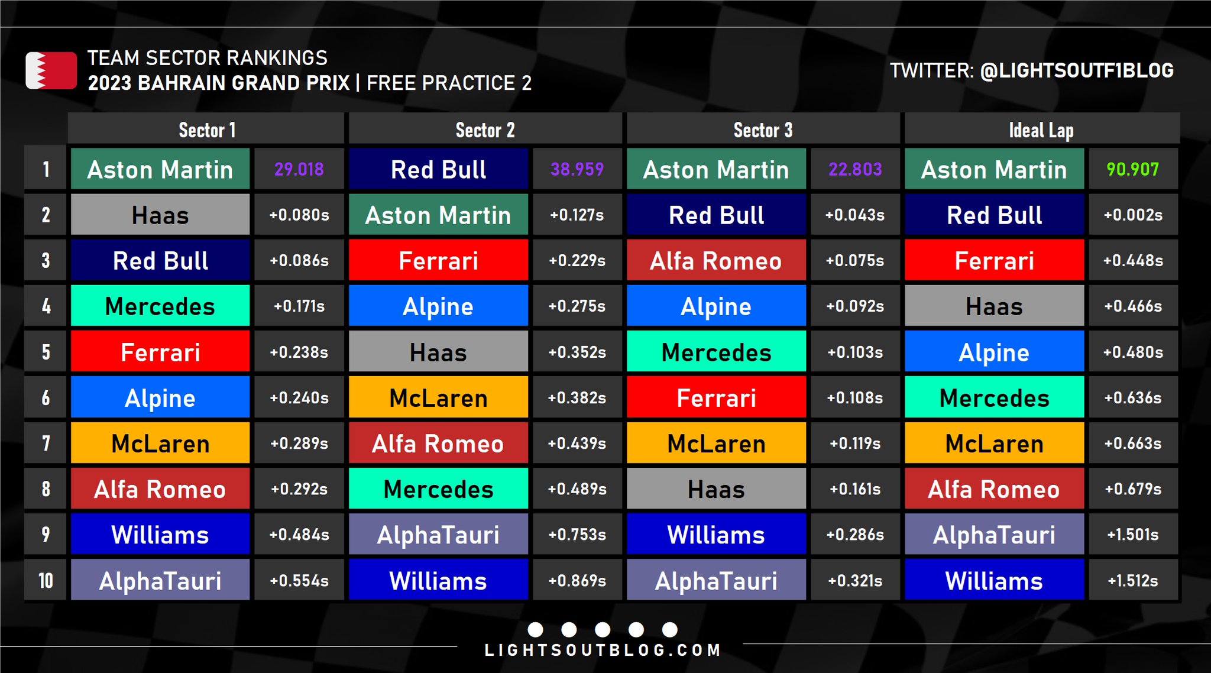This screenshot has width=1211, height=673.
Task: Click the green 90.907 ideal lap time
Action: tap(1132, 169)
